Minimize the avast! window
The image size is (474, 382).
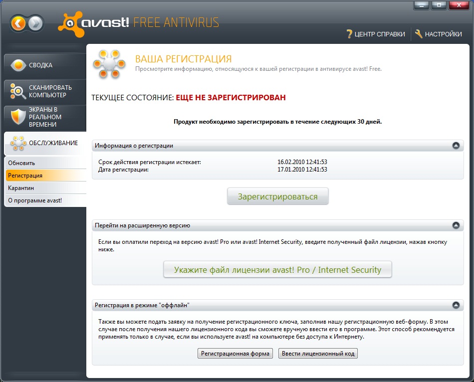coord(422,5)
